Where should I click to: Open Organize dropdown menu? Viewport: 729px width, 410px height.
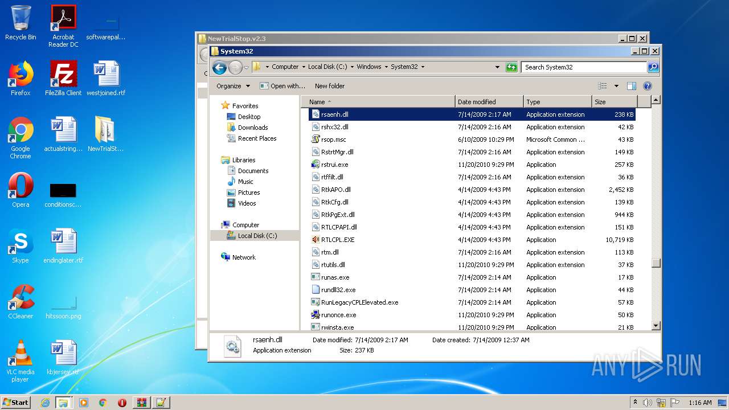tap(233, 86)
